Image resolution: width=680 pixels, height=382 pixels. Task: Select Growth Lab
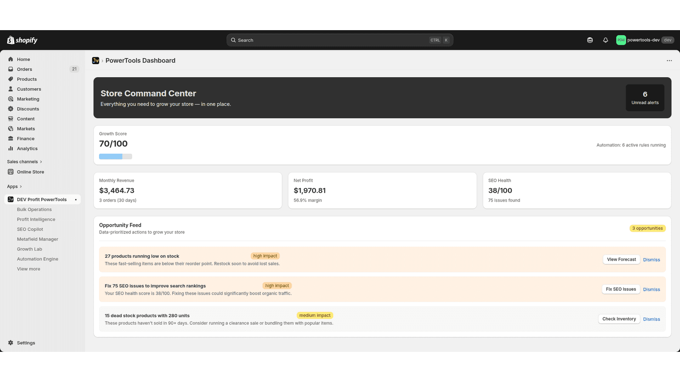(x=29, y=249)
